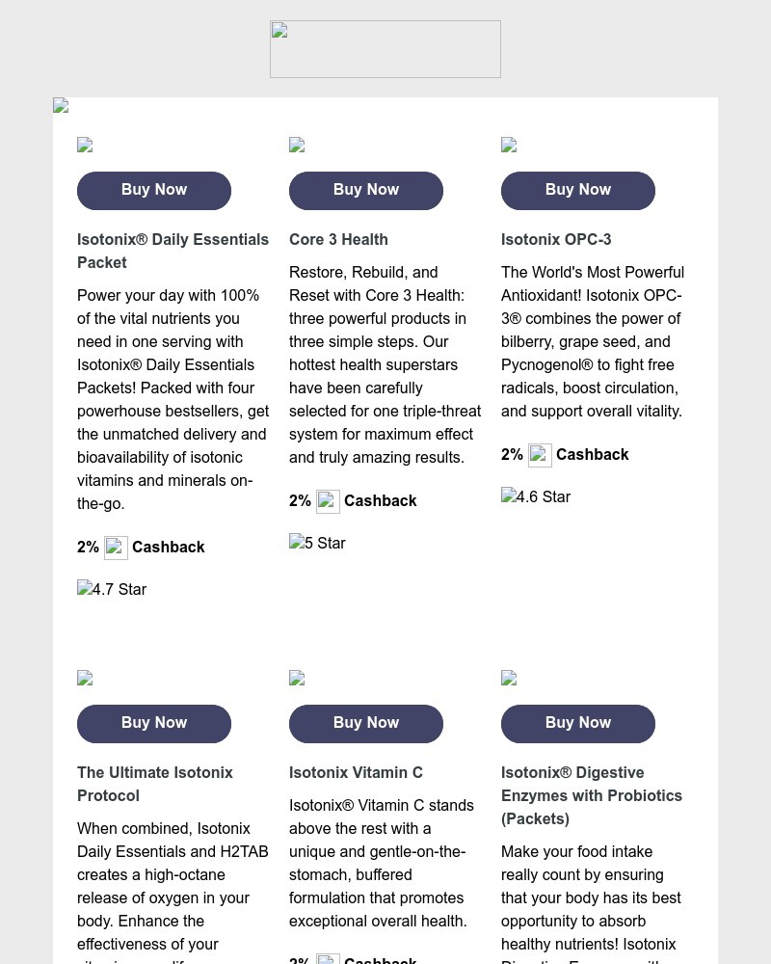The image size is (771, 964).
Task: Buy The Ultimate Isotonix Protocol now
Action: pyautogui.click(x=154, y=724)
